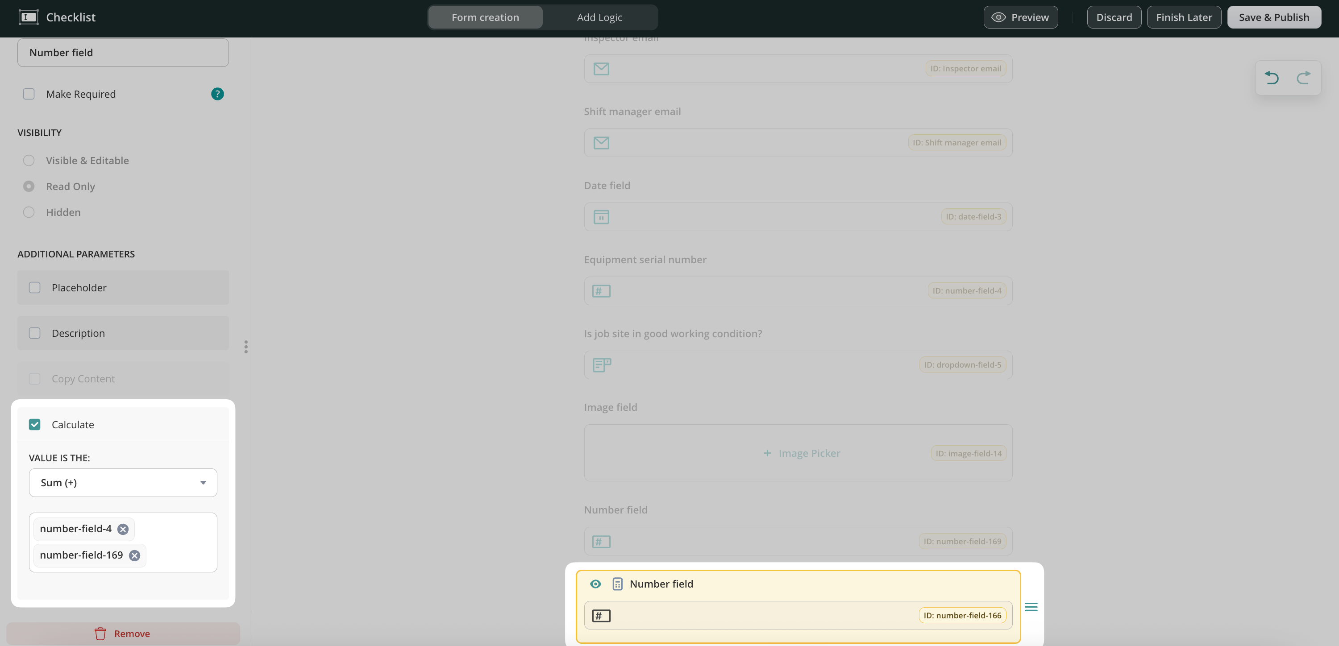Click calculator icon next to Number field title
This screenshot has width=1339, height=646.
pyautogui.click(x=617, y=584)
